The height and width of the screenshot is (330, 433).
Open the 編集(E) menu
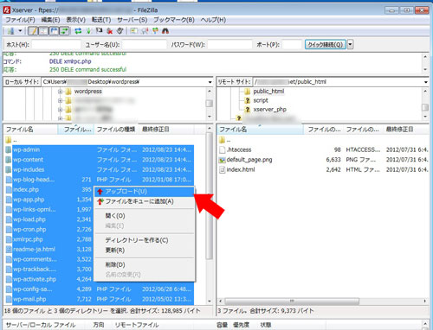50,20
